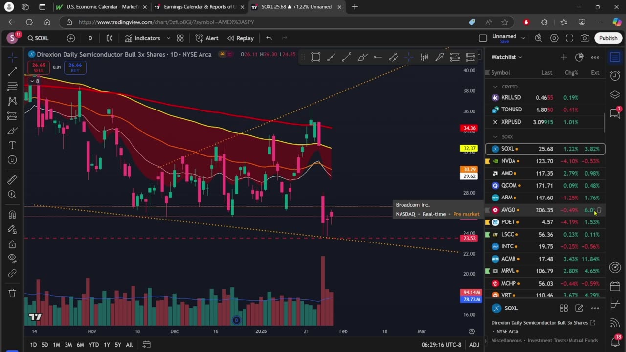Image resolution: width=626 pixels, height=352 pixels.
Task: Open notifications bell with badge 18
Action: tap(615, 340)
